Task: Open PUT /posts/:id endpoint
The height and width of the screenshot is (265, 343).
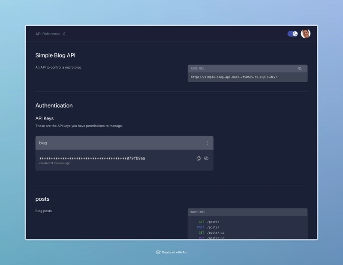Action: point(211,238)
